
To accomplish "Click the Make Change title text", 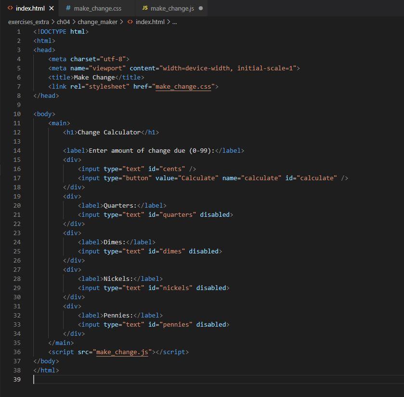I will tap(94, 78).
